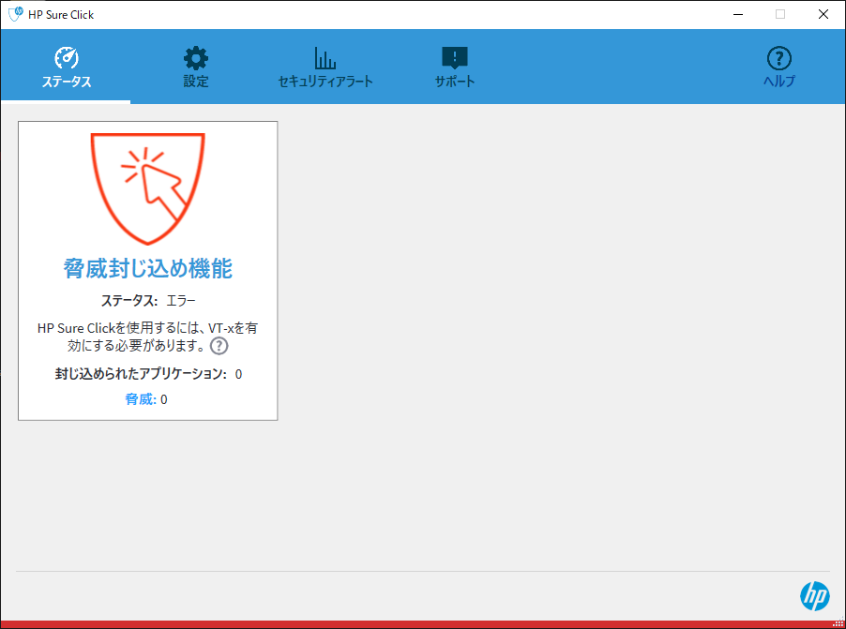Click the ステータス: エラー text
The image size is (846, 629).
coord(148,301)
